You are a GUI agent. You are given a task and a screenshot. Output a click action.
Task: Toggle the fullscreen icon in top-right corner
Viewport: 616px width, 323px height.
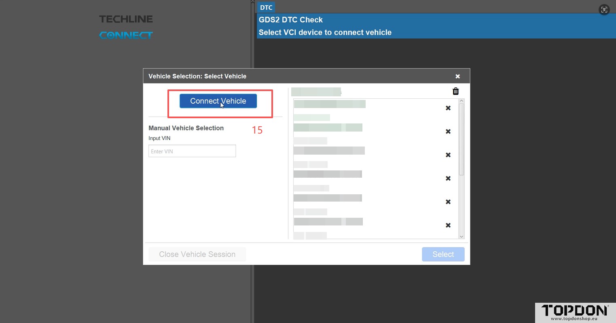point(604,10)
